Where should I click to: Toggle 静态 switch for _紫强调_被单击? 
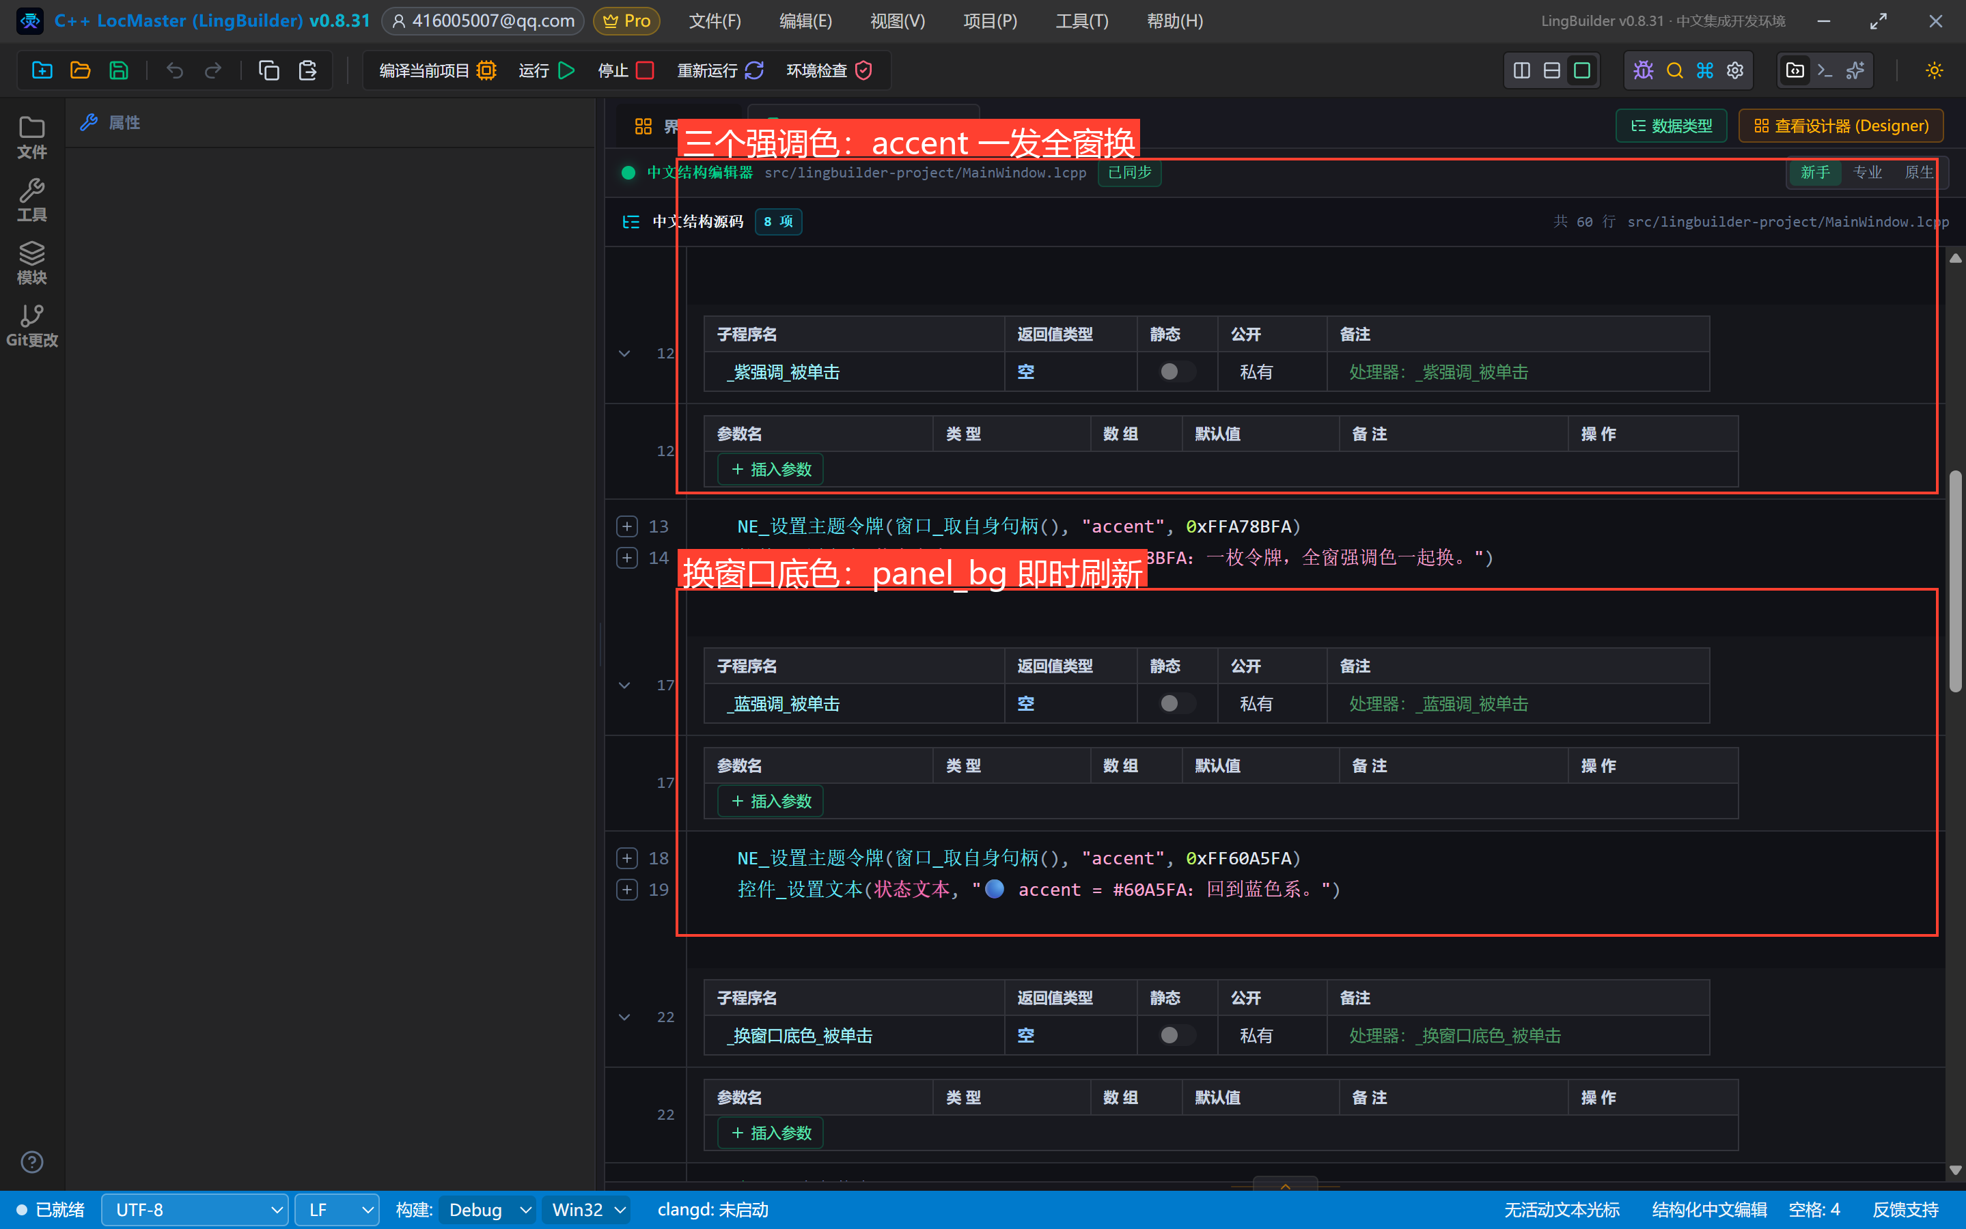pos(1176,371)
